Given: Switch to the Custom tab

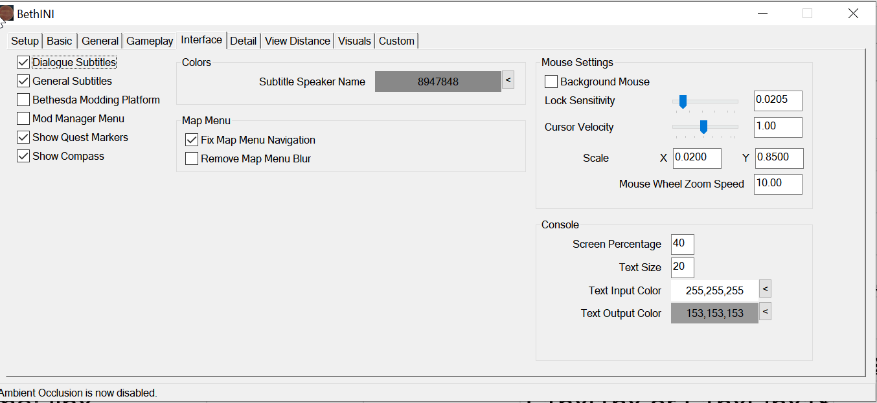Looking at the screenshot, I should pyautogui.click(x=396, y=41).
